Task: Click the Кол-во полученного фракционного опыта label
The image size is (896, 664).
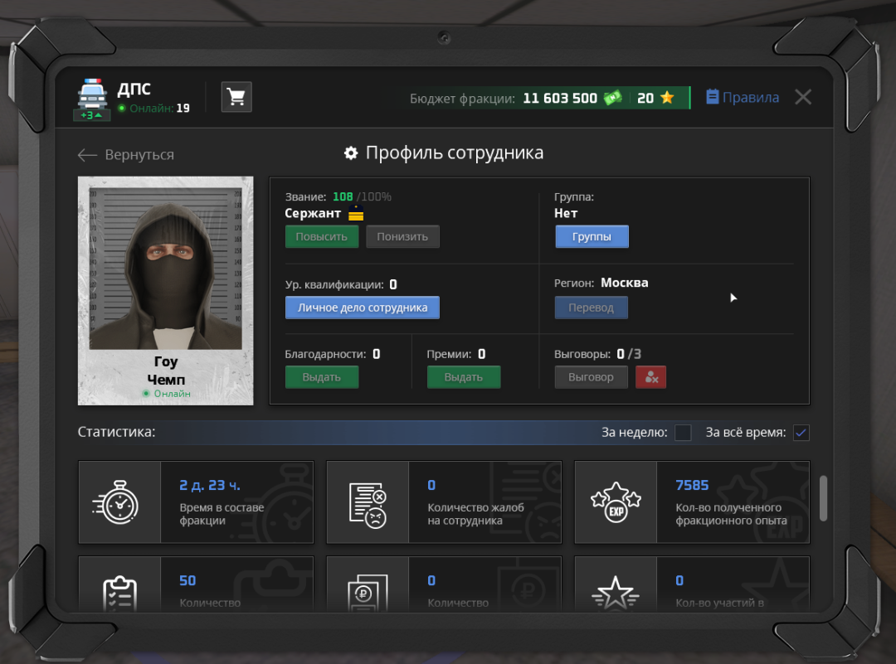Action: click(731, 514)
